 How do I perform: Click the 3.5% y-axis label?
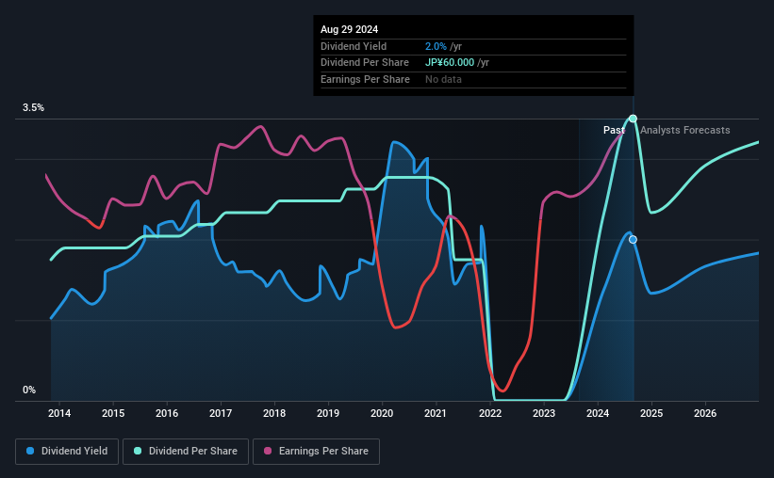[x=33, y=108]
